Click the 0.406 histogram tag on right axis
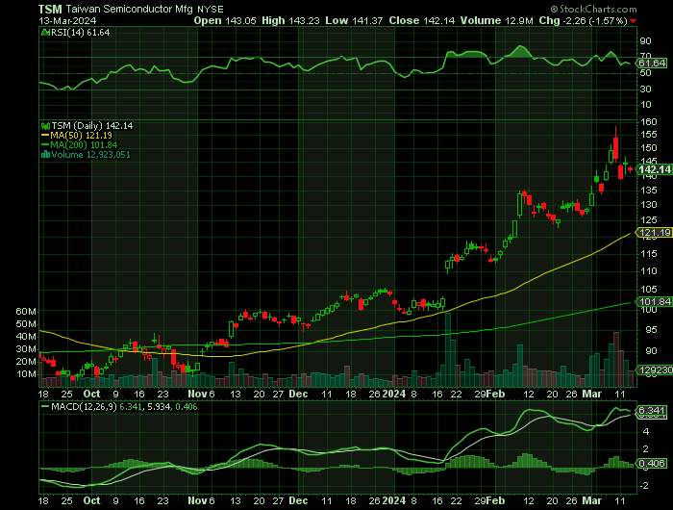Viewport: 673px width, 510px height. click(x=652, y=463)
